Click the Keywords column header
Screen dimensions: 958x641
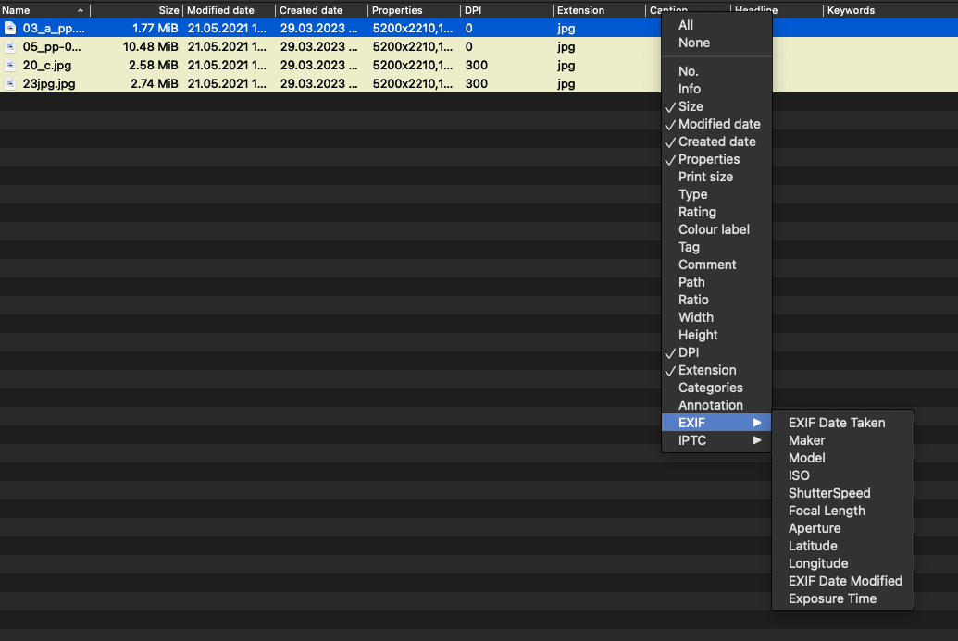[851, 10]
